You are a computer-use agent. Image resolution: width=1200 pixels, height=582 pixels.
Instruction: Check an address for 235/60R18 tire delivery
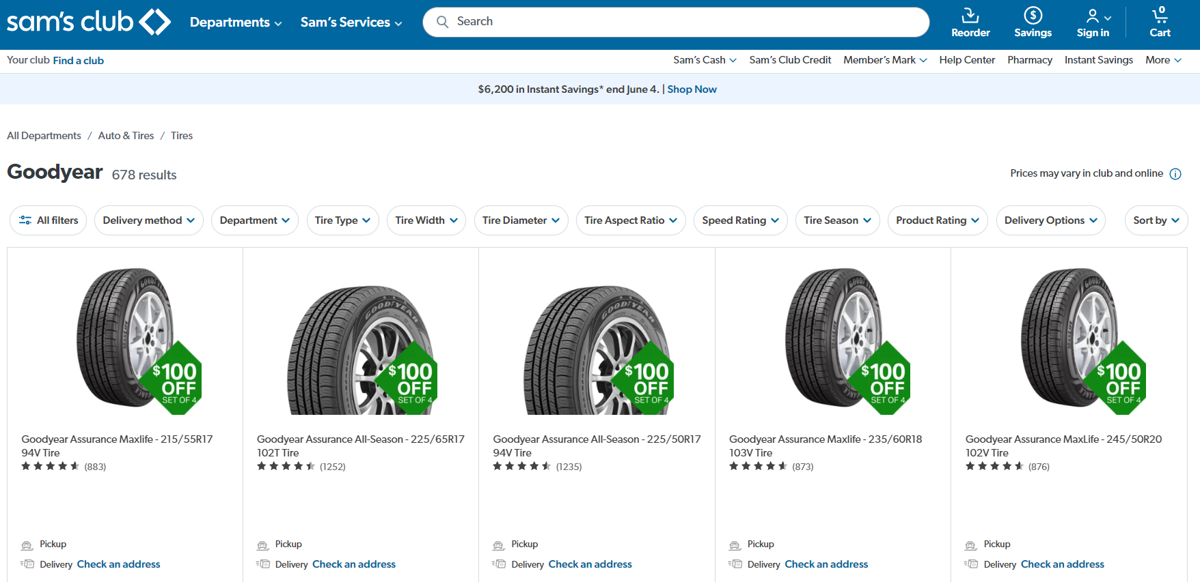(x=826, y=564)
